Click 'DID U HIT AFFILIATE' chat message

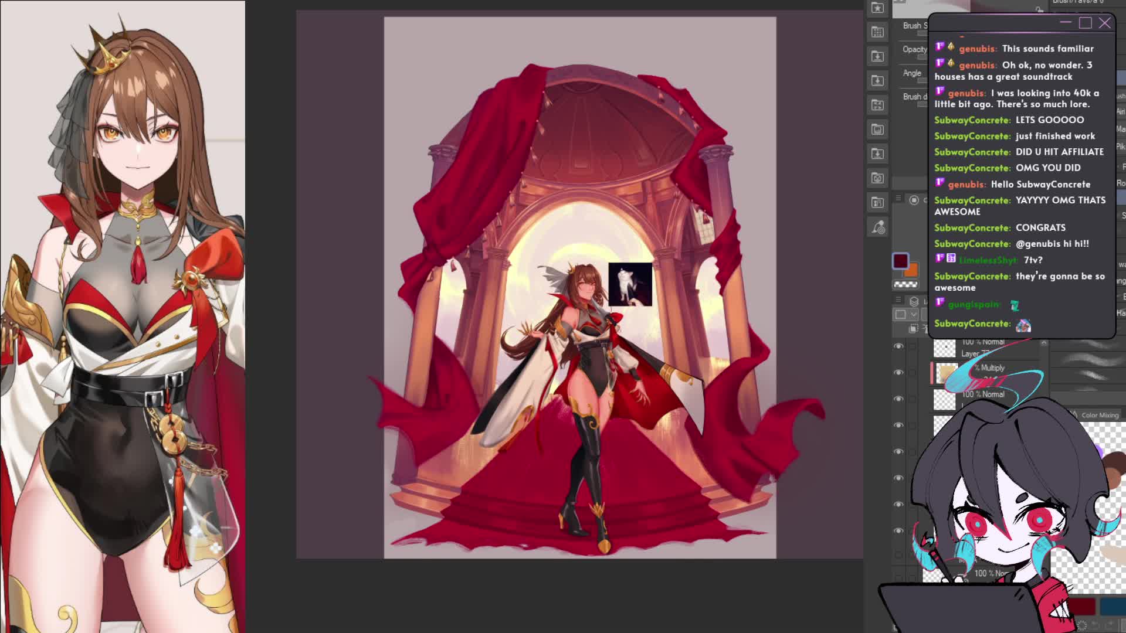pyautogui.click(x=1060, y=152)
